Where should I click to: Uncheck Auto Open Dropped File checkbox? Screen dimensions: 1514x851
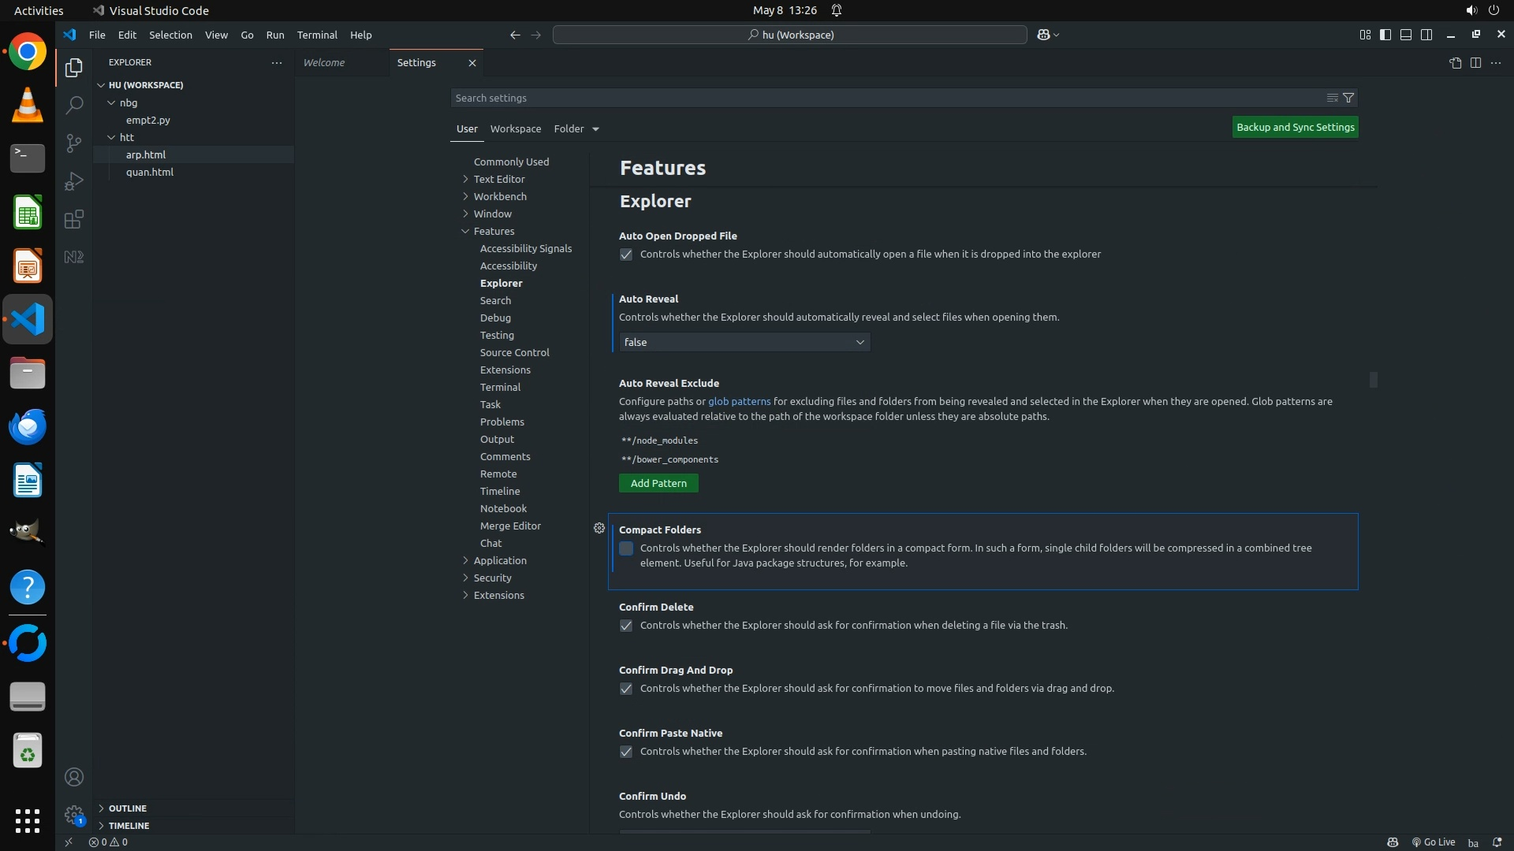click(x=626, y=255)
